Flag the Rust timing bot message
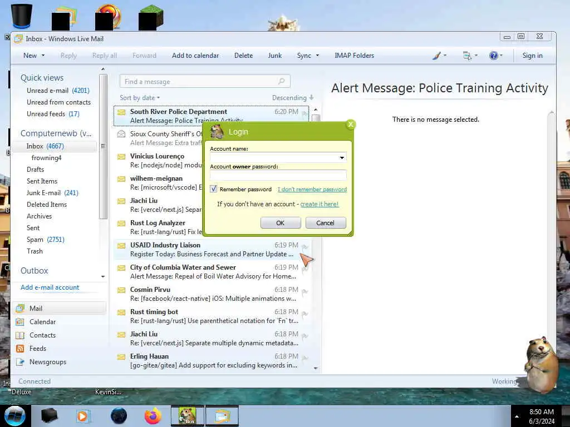The width and height of the screenshot is (570, 427). [305, 314]
